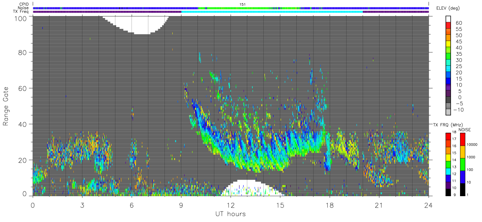Click the green segment of the NOISE colorbar
Screen dimensions: 482x222
click(462, 164)
